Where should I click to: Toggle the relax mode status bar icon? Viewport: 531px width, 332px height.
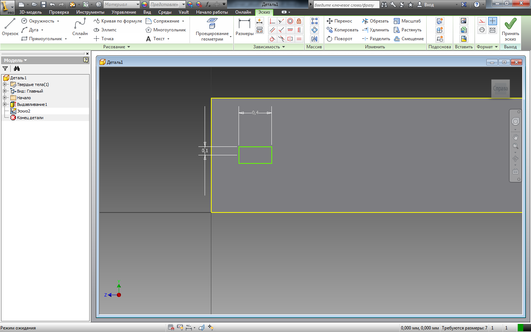coord(211,327)
